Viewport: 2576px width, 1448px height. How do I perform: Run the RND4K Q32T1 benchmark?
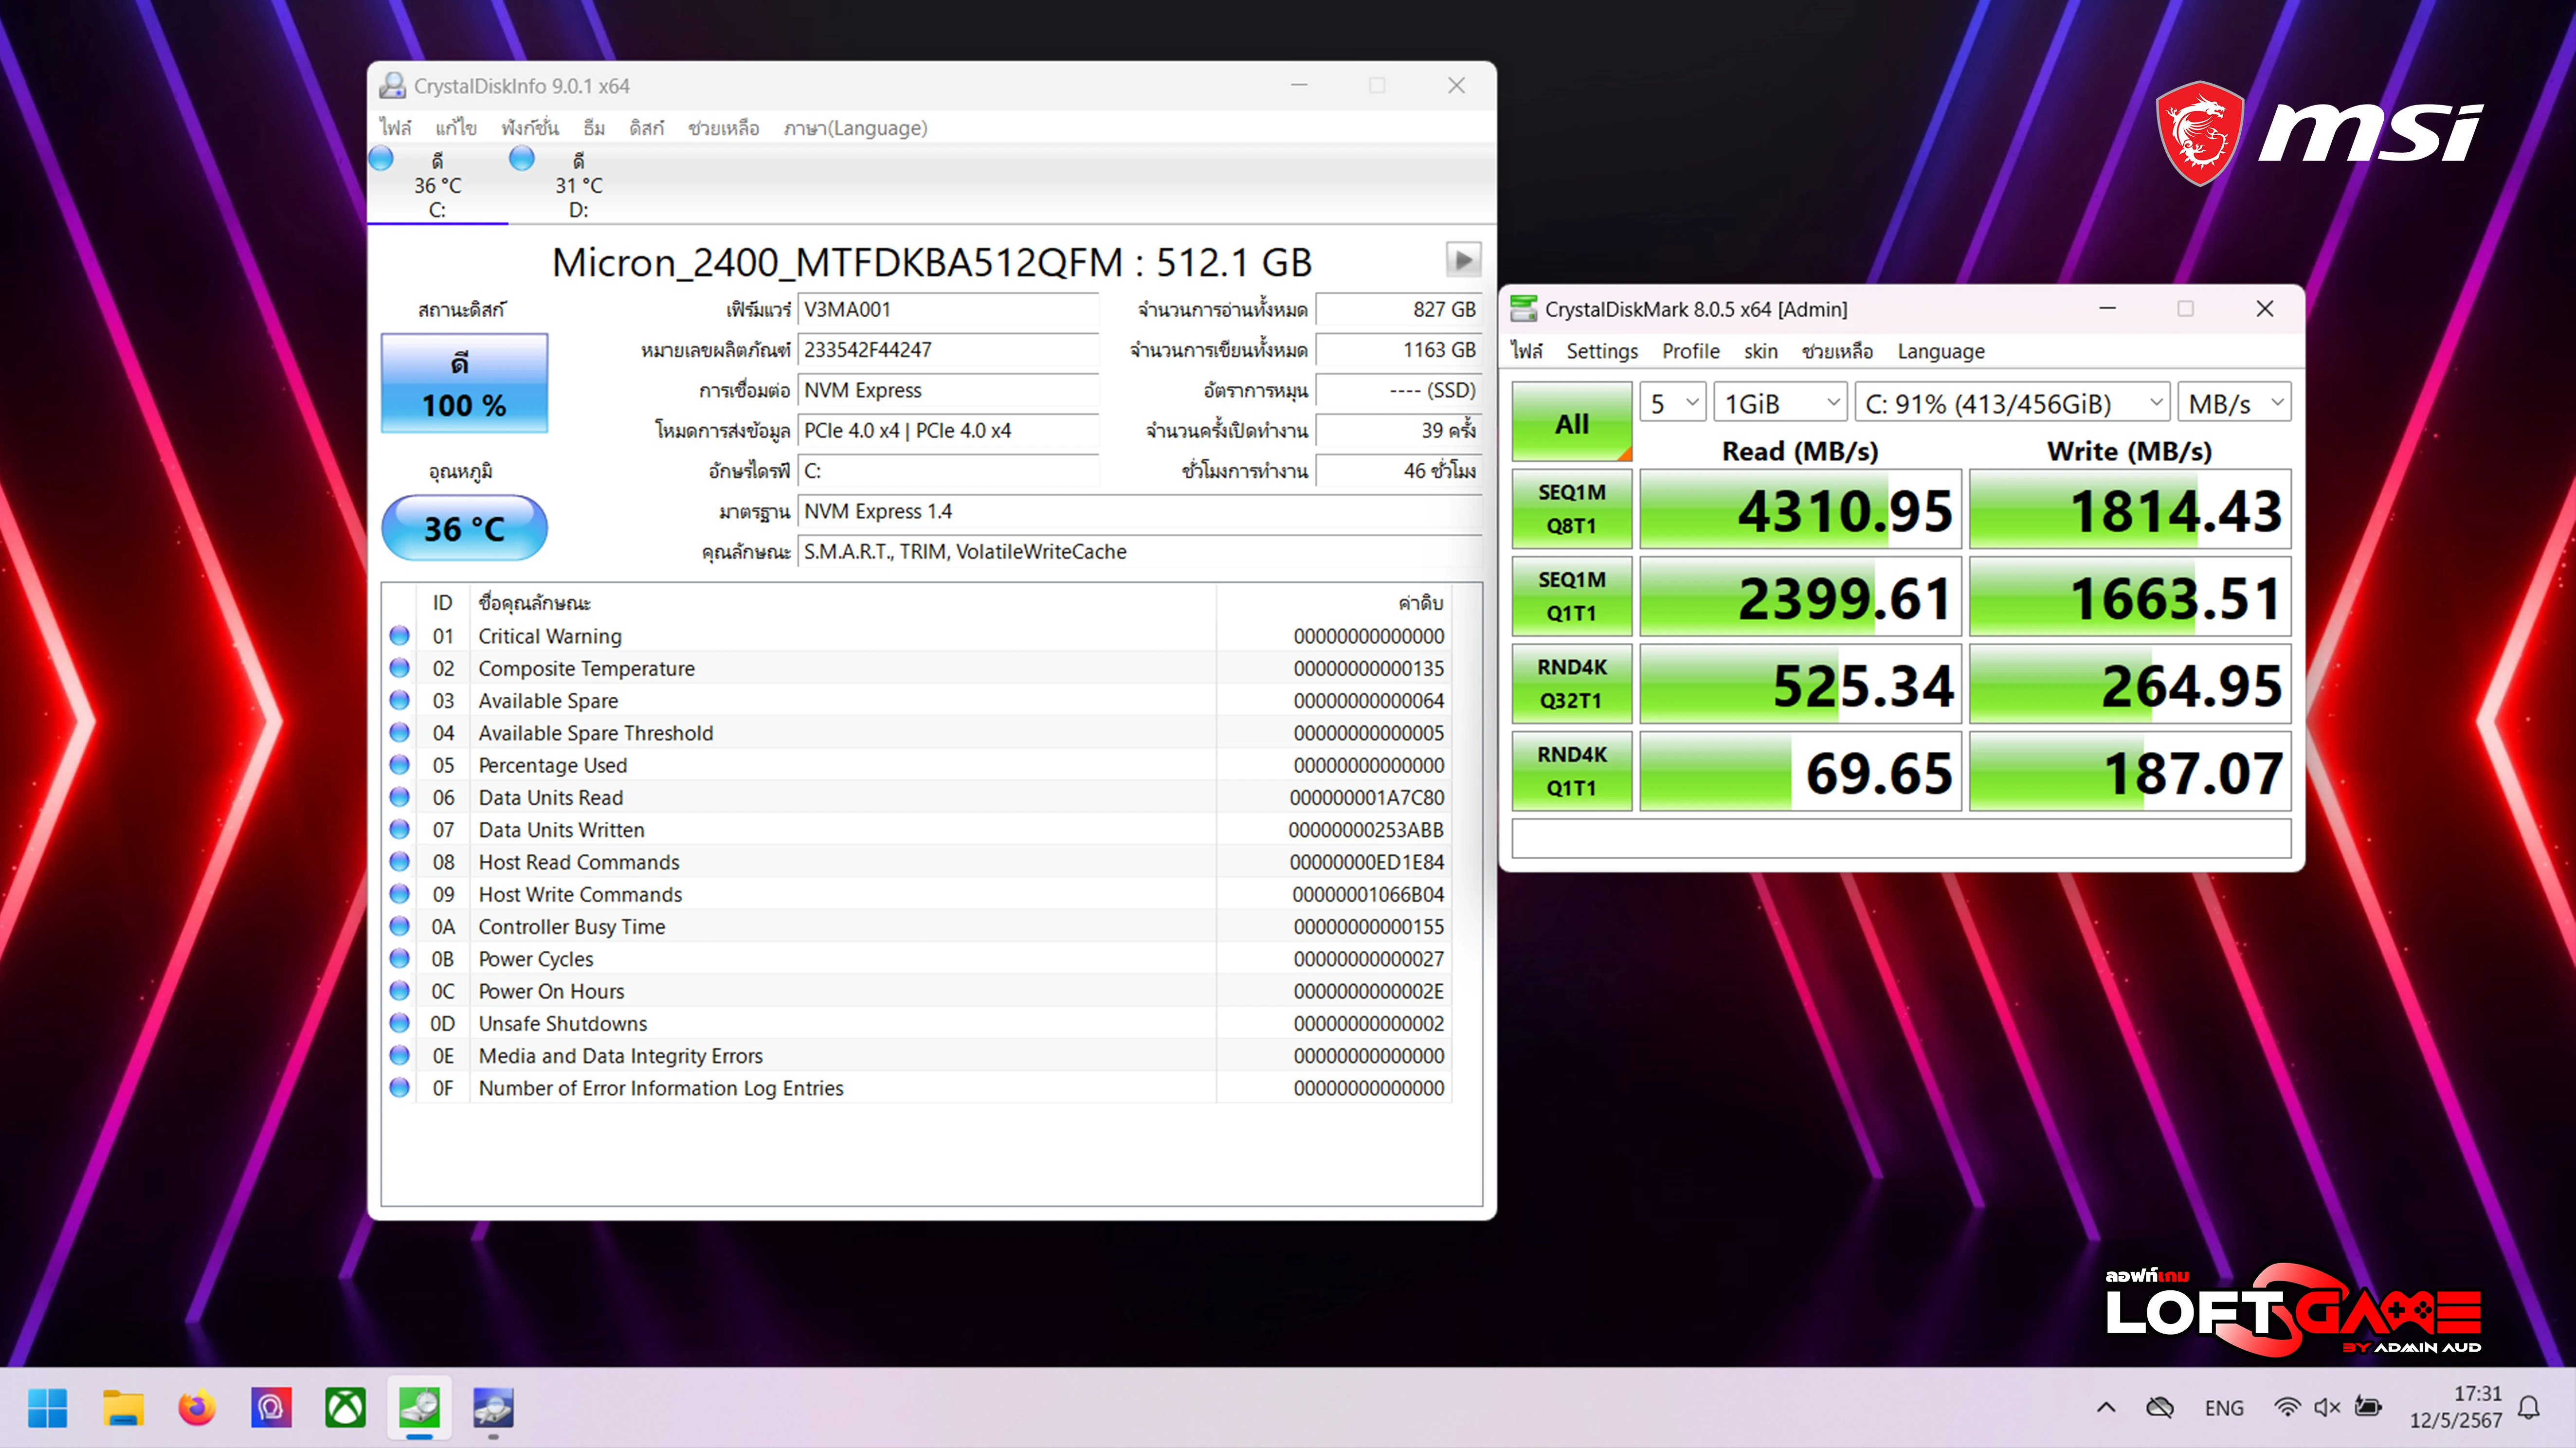coord(1571,684)
